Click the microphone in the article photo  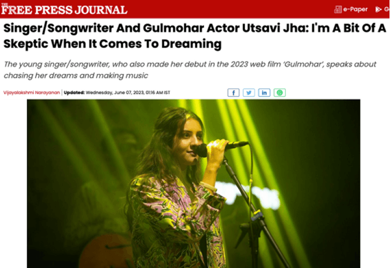click(x=222, y=148)
